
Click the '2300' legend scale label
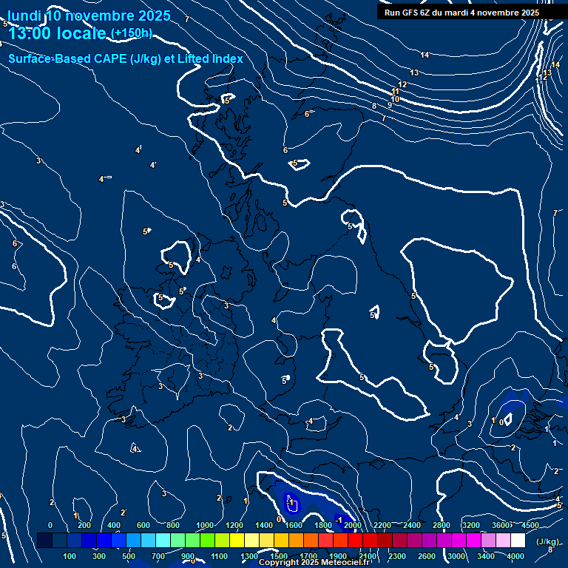click(397, 556)
